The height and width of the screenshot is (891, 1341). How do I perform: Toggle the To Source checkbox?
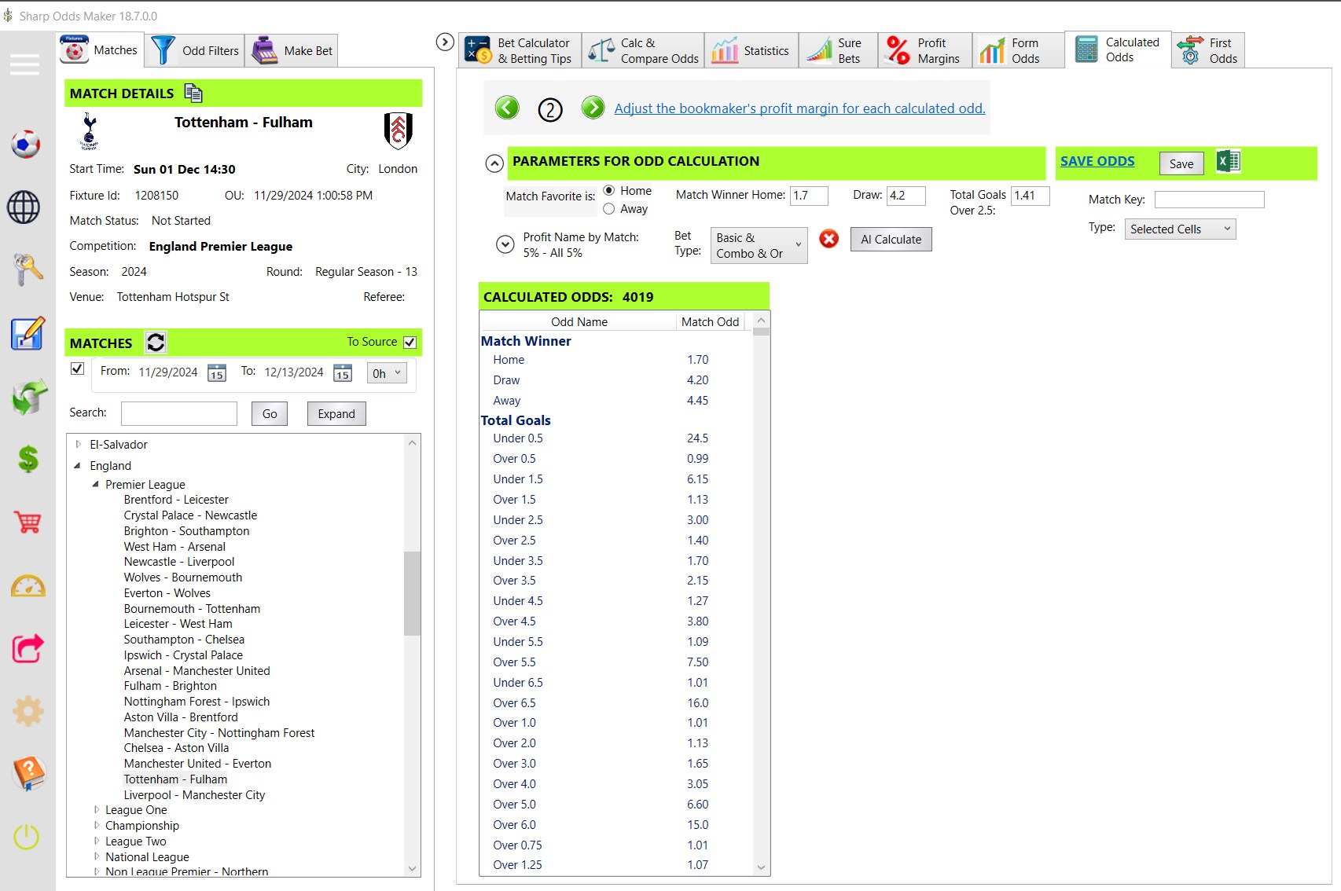pos(410,343)
